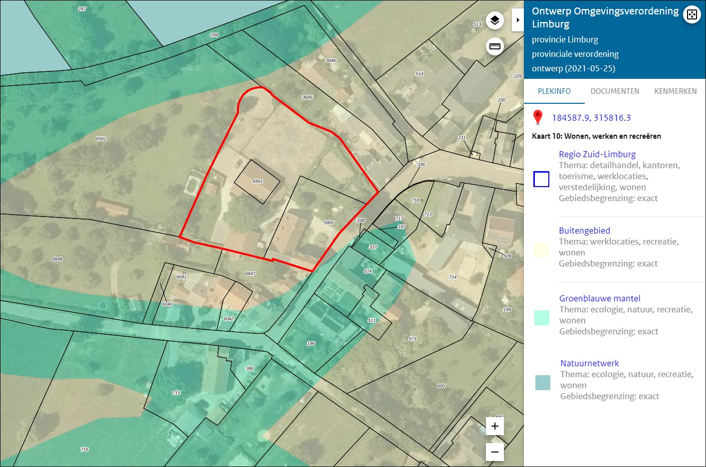Viewport: 706px width, 467px height.
Task: Open the KENMERKEN tab
Action: click(x=676, y=91)
